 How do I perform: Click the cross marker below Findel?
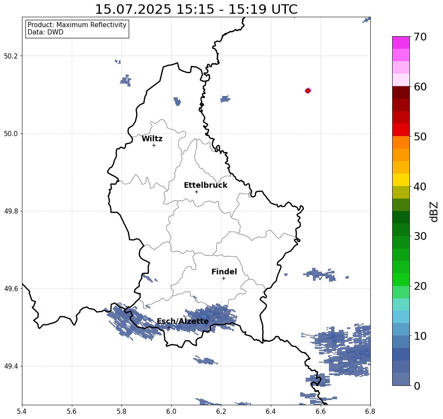tap(223, 278)
